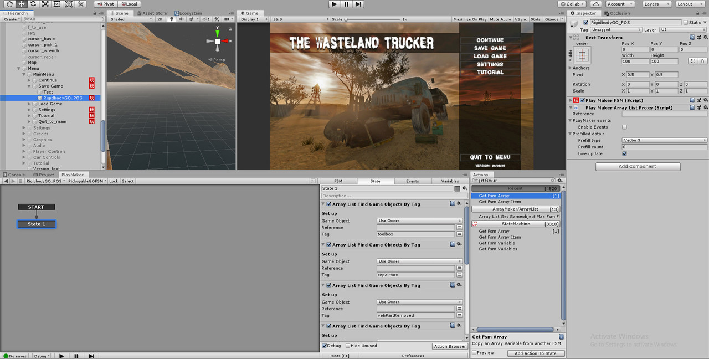Image resolution: width=709 pixels, height=359 pixels.
Task: Clear the action search field
Action: coord(553,181)
